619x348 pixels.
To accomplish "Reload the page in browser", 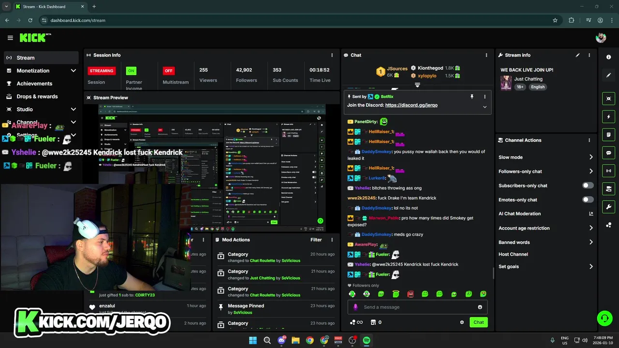I will (x=30, y=20).
